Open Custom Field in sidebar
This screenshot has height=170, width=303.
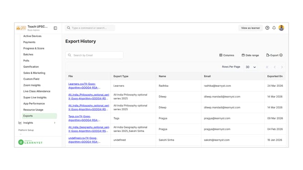(x=31, y=79)
